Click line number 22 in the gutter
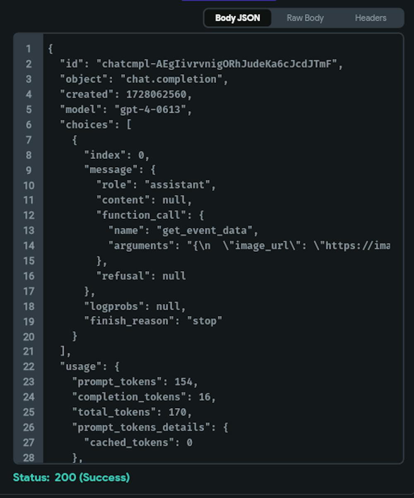 28,367
